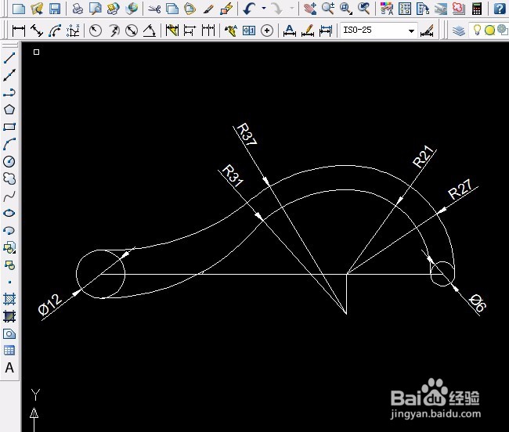
Task: Open the Dimension Style manager
Action: 428,31
